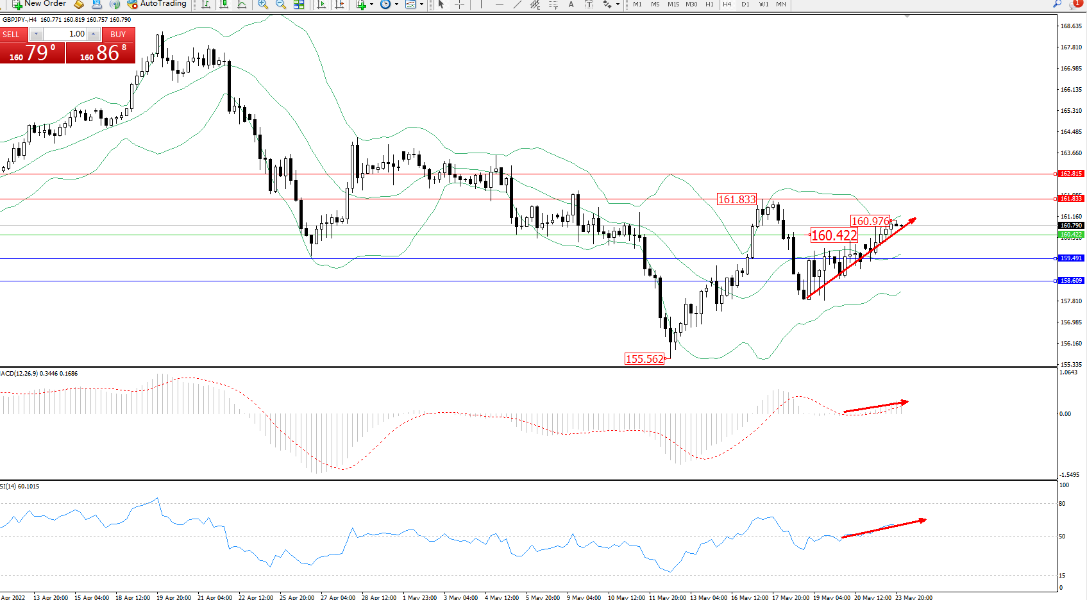This screenshot has width=1087, height=600.
Task: Toggle AutoTrading on the toolbar
Action: click(157, 4)
